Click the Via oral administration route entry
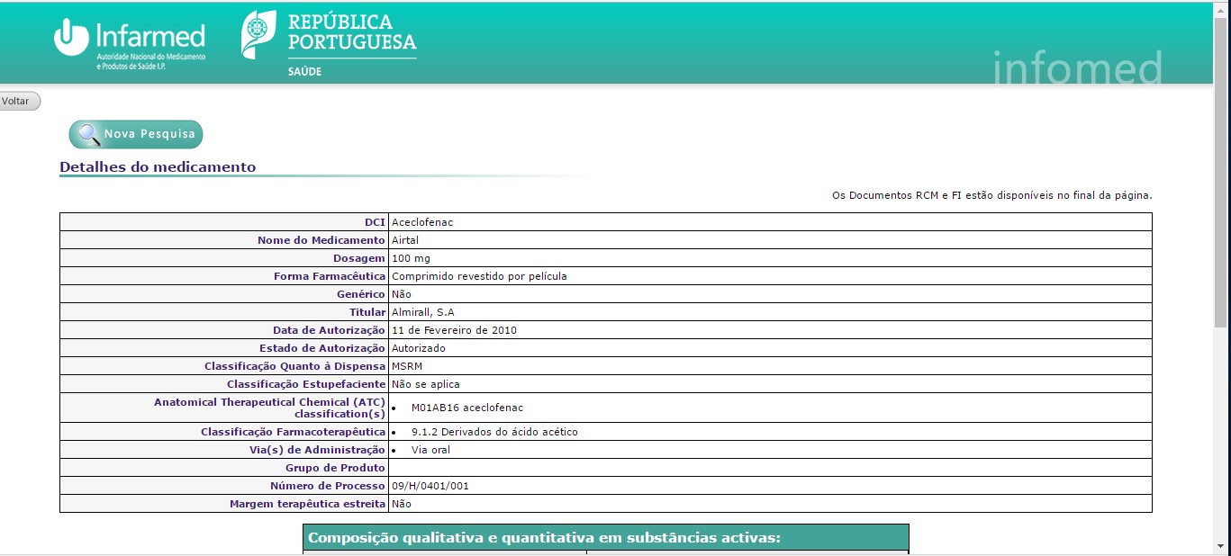Viewport: 1231px width, 556px height. (x=430, y=450)
